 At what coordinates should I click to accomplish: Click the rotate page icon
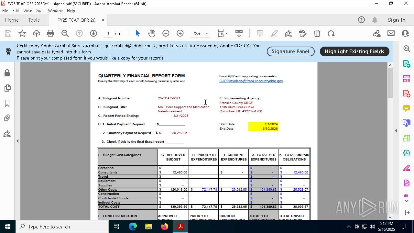point(331,33)
